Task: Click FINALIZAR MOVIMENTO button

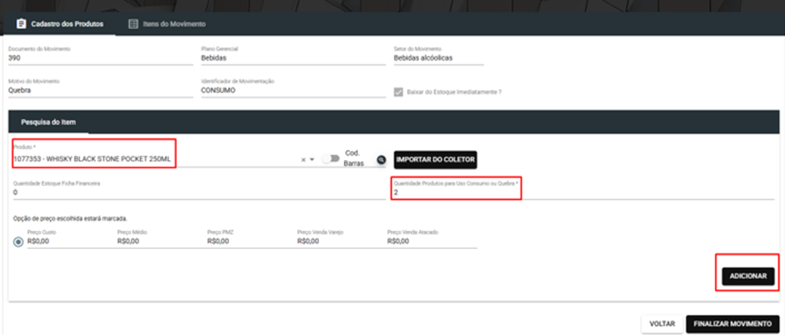Action: 732,324
